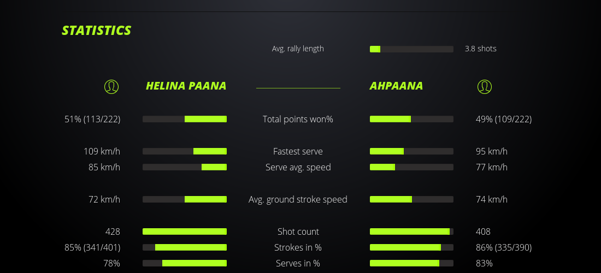The height and width of the screenshot is (273, 601).
Task: Click Helina Paana's Shot count bar
Action: (185, 232)
